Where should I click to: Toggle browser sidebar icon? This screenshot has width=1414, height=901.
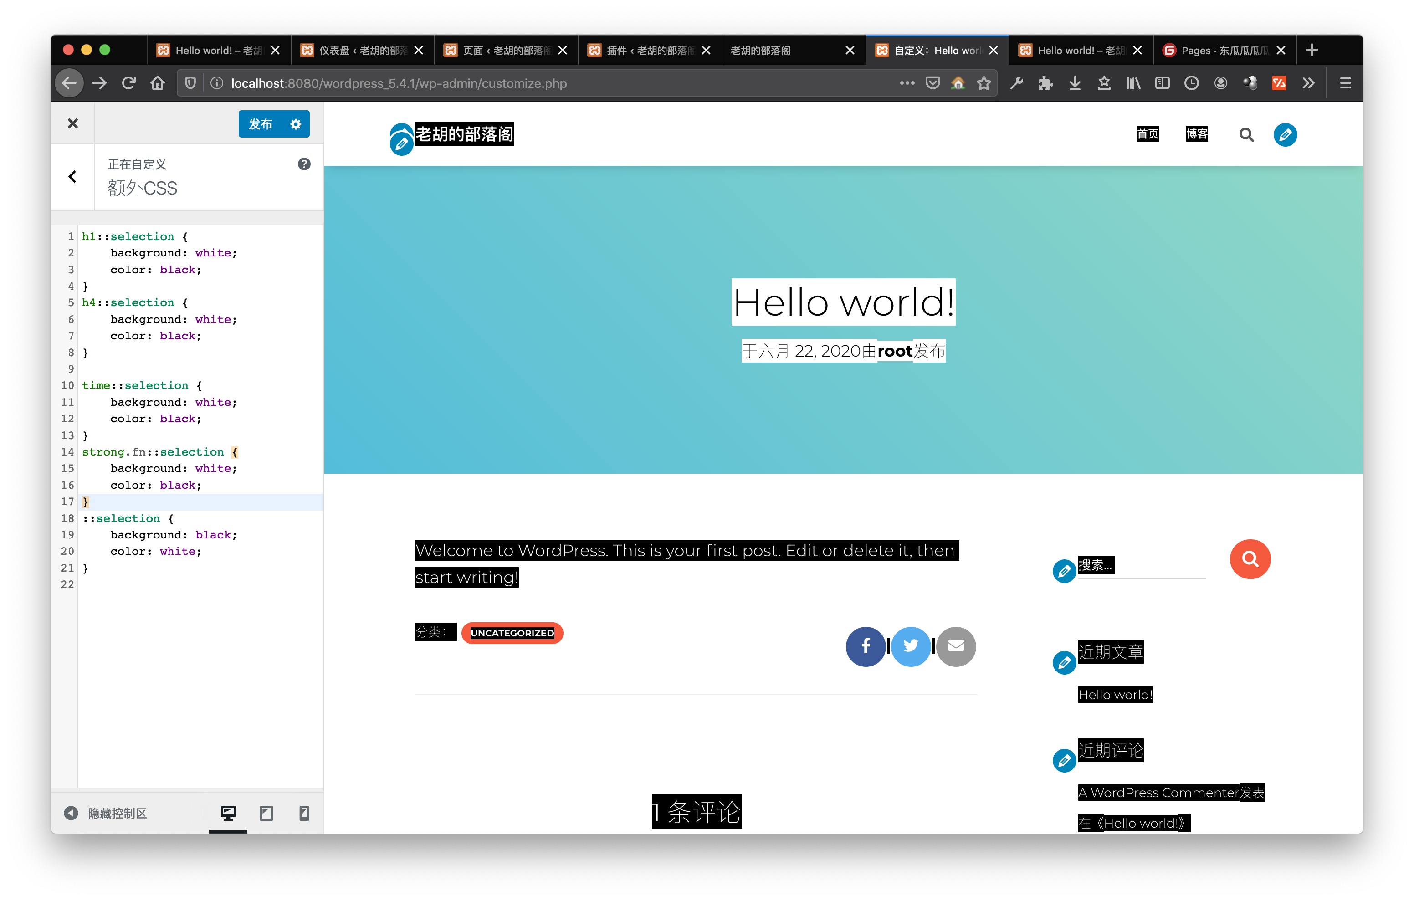click(x=1163, y=83)
